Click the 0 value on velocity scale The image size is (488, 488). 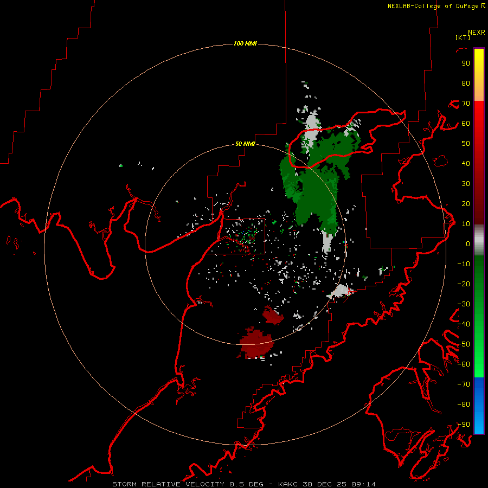[x=468, y=243]
